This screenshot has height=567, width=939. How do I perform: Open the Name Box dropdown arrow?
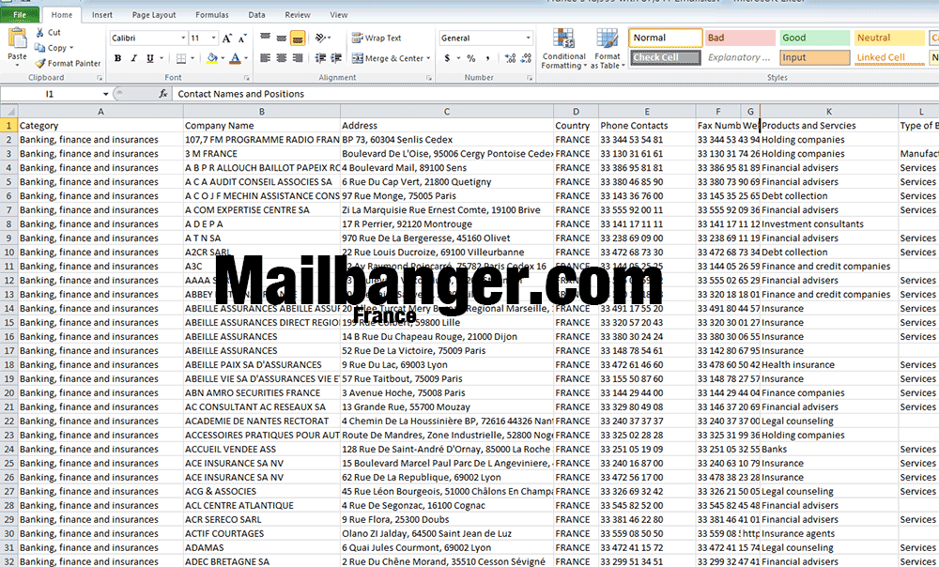tap(105, 94)
